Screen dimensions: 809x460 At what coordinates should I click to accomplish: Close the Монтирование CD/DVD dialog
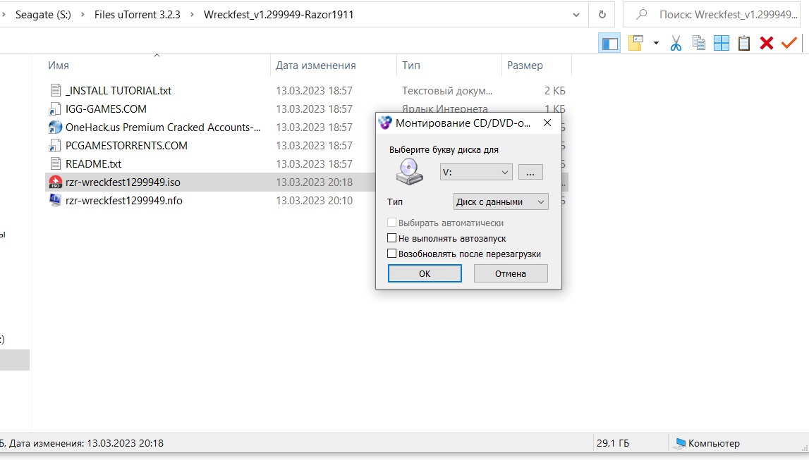(547, 123)
